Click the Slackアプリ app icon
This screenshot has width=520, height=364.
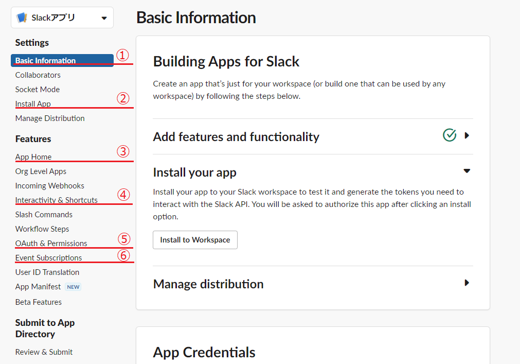pyautogui.click(x=22, y=18)
